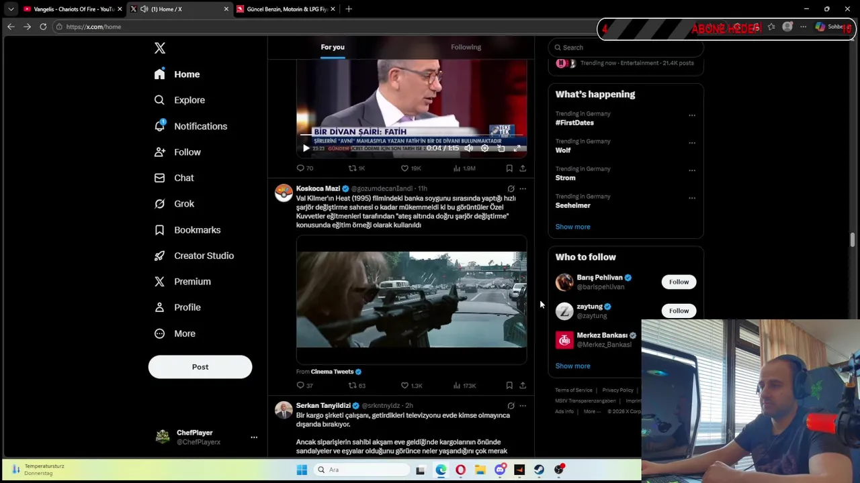The image size is (860, 483).
Task: Open ChefPlayer account options menu
Action: [254, 437]
